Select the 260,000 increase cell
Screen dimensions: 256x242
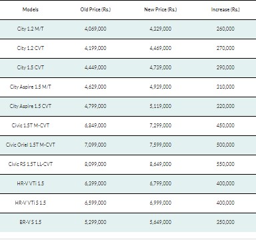[225, 29]
